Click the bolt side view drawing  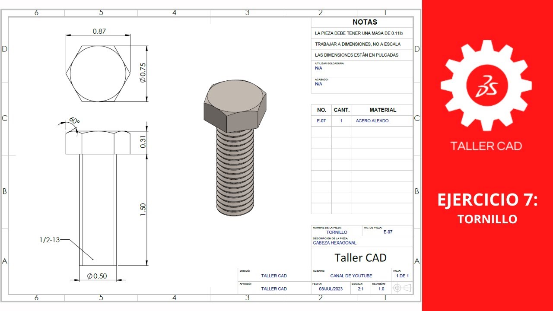tap(98, 198)
